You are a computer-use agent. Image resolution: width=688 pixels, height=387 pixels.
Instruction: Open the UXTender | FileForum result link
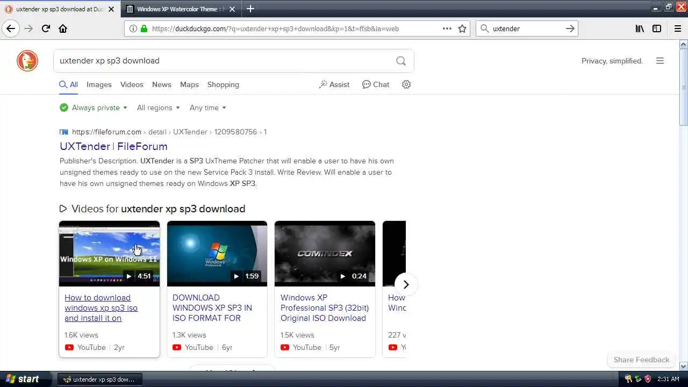pos(113,146)
